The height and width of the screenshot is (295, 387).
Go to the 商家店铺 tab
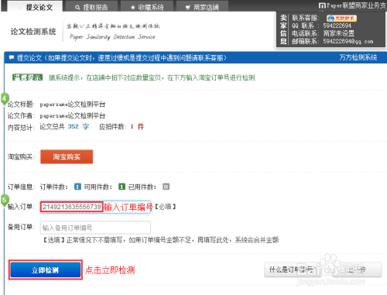coord(202,6)
